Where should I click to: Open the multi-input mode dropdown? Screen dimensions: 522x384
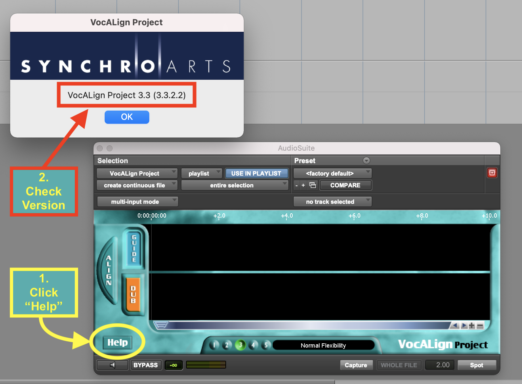(x=138, y=202)
